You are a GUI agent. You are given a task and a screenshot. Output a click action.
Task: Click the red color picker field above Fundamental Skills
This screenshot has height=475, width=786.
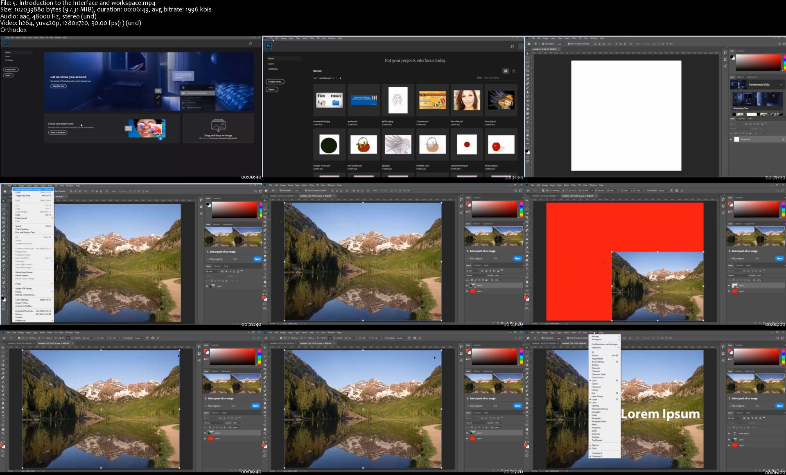(759, 63)
